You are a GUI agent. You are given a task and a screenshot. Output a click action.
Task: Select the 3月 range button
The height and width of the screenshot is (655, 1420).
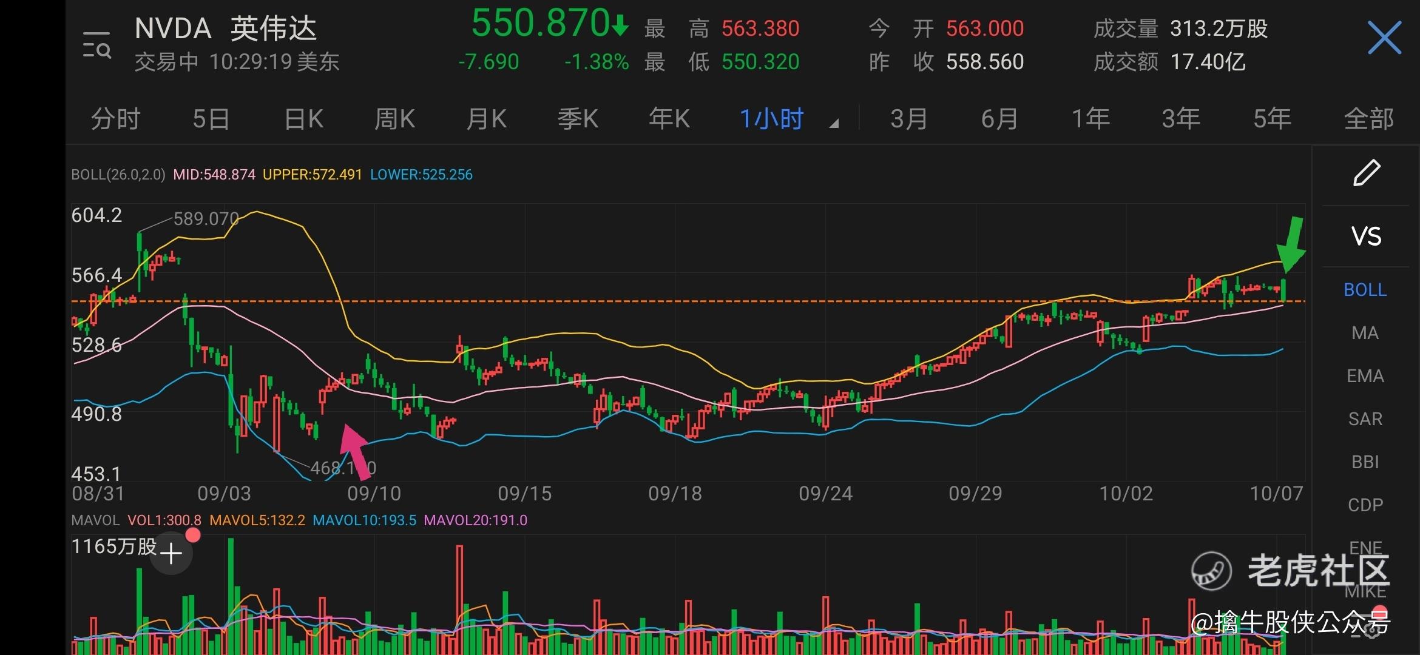[908, 119]
